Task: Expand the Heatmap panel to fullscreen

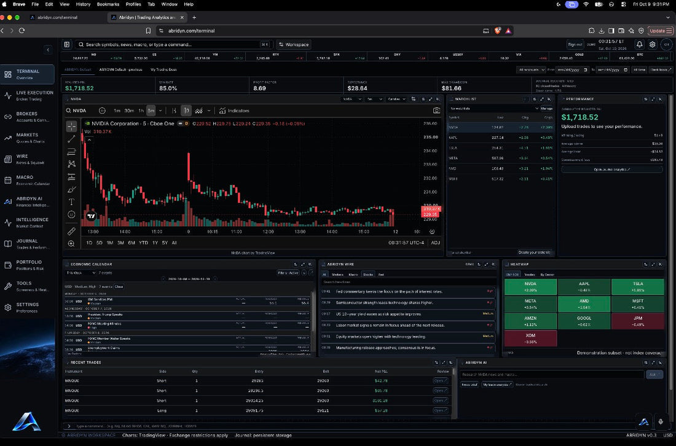Action: (653, 265)
